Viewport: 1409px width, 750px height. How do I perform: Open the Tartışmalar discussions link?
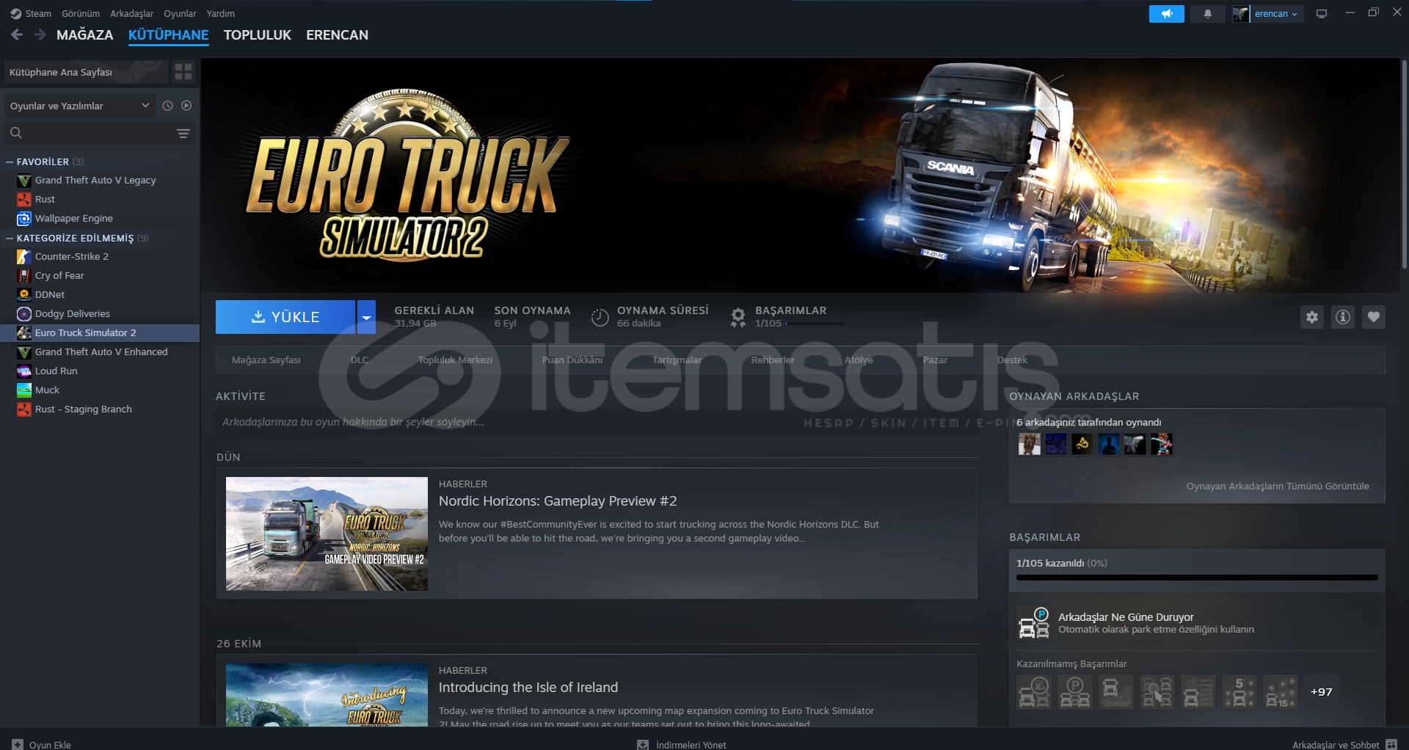(677, 360)
